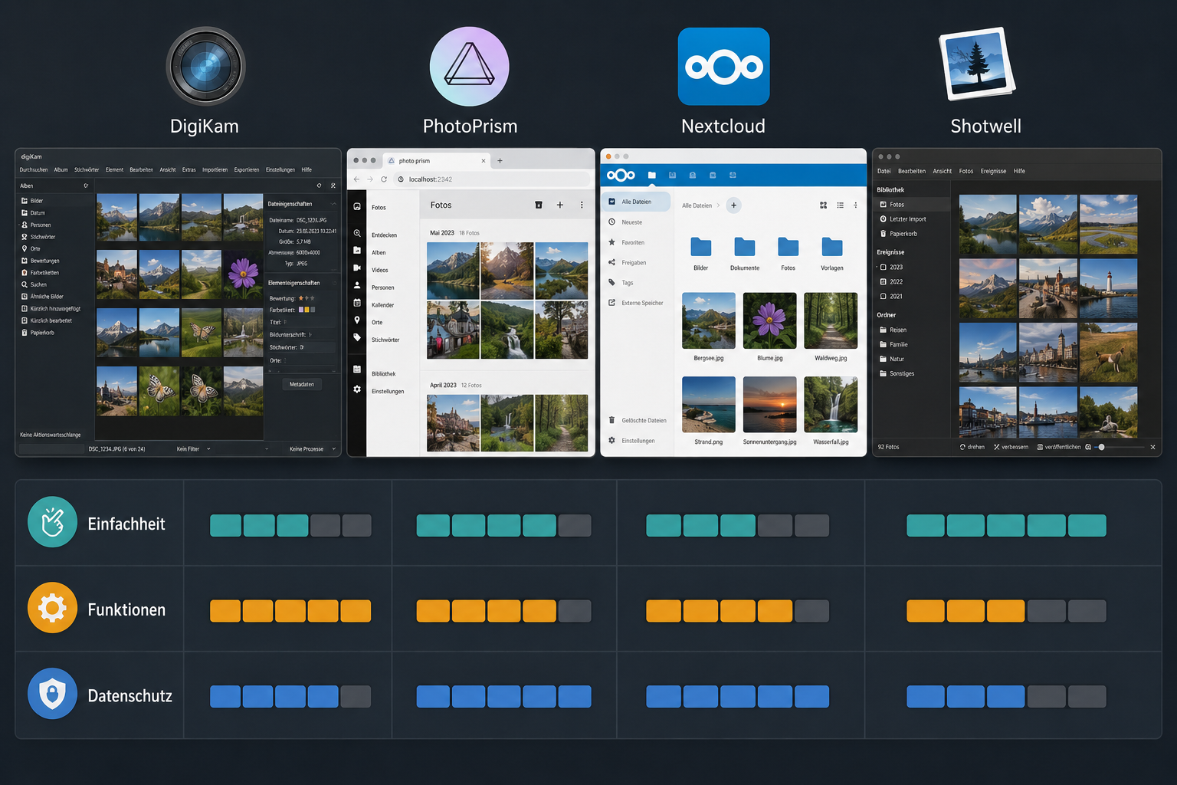This screenshot has height=785, width=1177.
Task: Click Shotwell drehen rotate icon
Action: (962, 447)
